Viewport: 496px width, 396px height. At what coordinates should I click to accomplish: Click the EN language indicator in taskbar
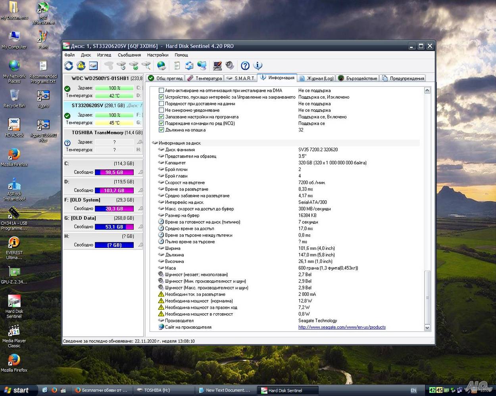click(x=413, y=390)
